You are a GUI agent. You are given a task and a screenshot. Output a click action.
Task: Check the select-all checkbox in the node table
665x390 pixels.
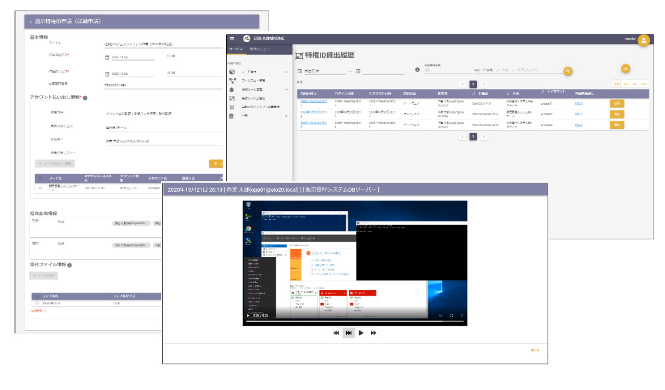pyautogui.click(x=39, y=178)
